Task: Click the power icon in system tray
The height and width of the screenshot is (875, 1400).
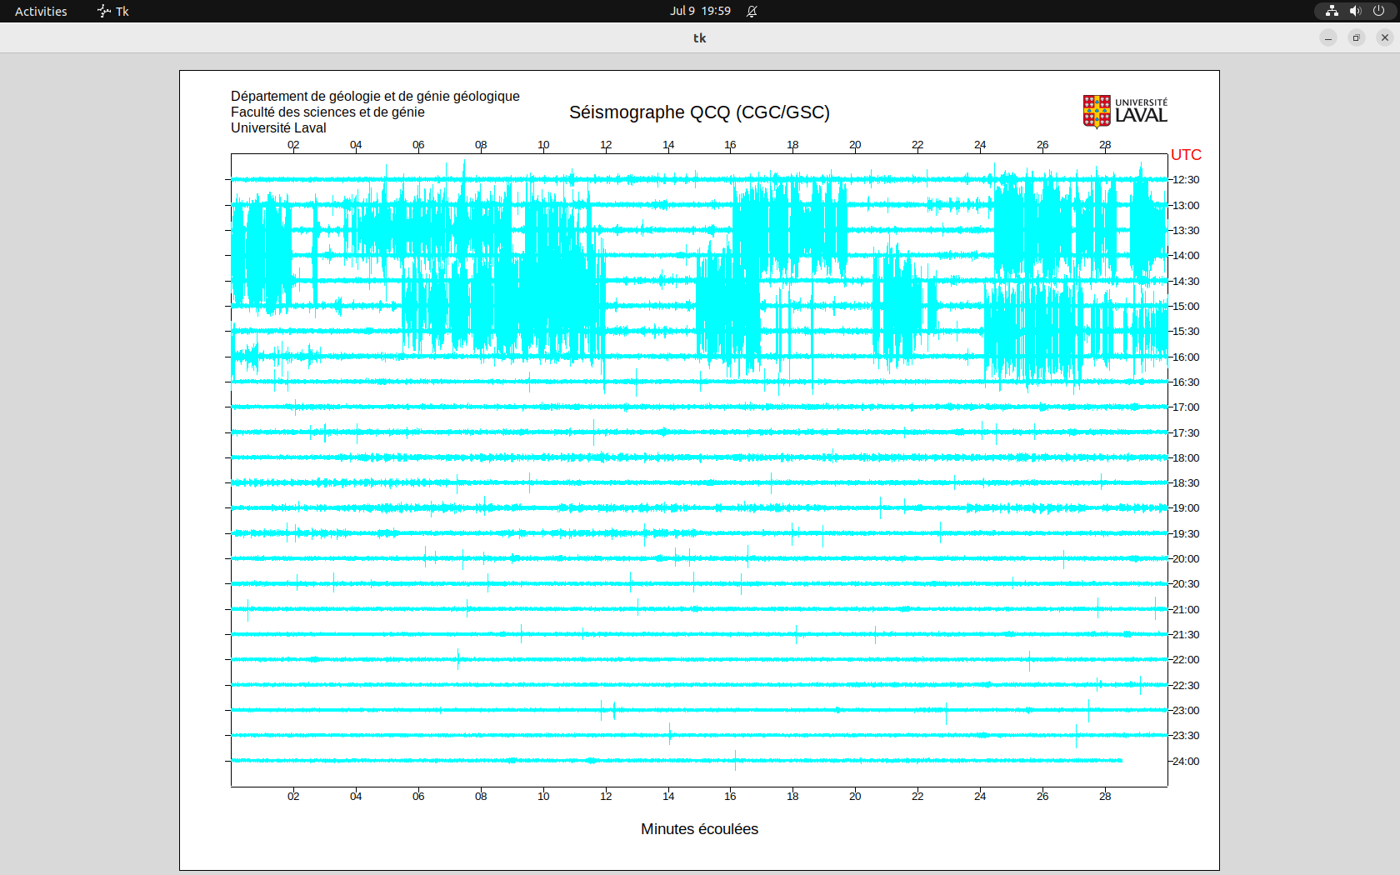Action: pos(1378,11)
